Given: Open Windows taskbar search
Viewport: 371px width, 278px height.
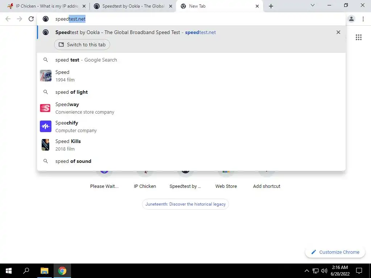Looking at the screenshot, I should [x=26, y=271].
